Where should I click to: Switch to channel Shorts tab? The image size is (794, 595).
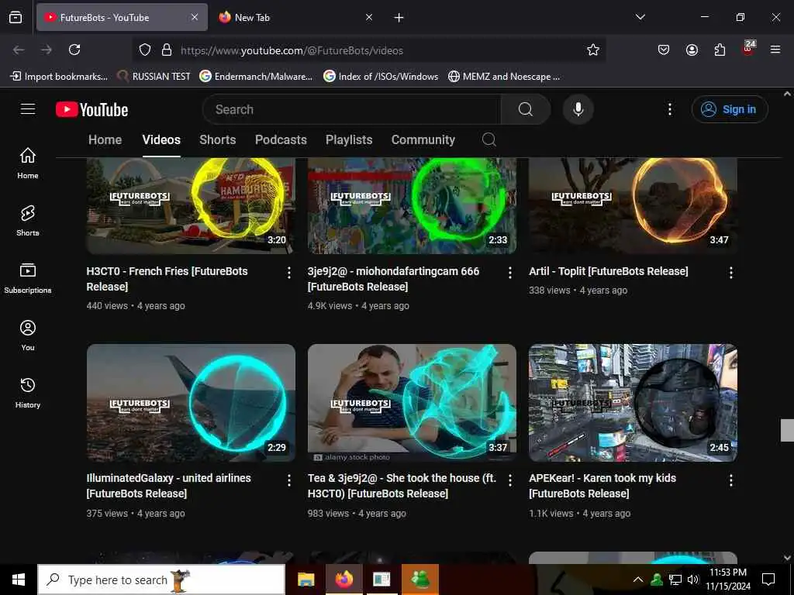tap(218, 139)
